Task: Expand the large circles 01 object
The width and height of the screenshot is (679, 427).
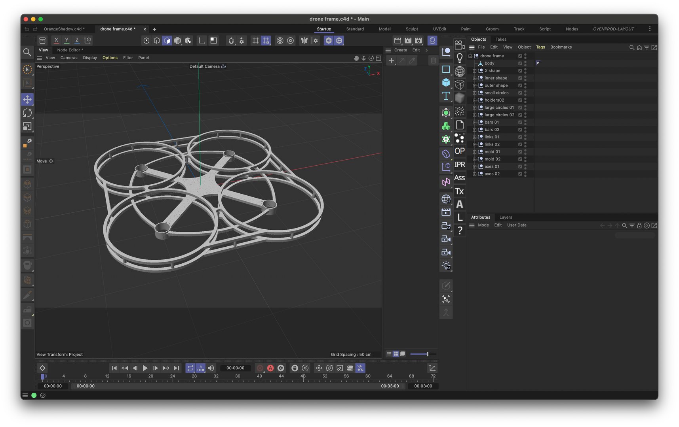Action: (474, 108)
